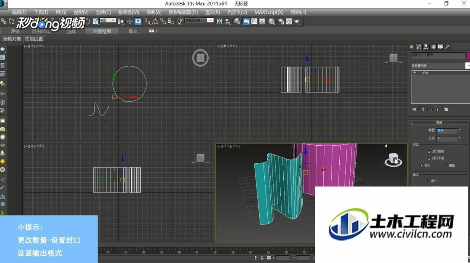Toggle the 封口始端 checkbox
The width and height of the screenshot is (470, 263).
coord(429,152)
